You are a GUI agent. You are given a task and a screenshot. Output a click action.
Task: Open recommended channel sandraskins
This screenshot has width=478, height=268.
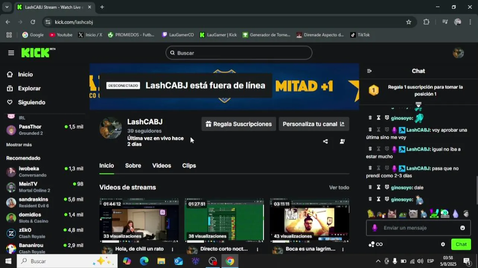[x=45, y=202]
